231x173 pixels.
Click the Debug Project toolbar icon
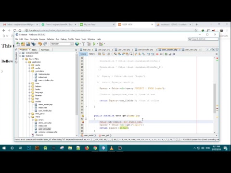tap(101, 44)
